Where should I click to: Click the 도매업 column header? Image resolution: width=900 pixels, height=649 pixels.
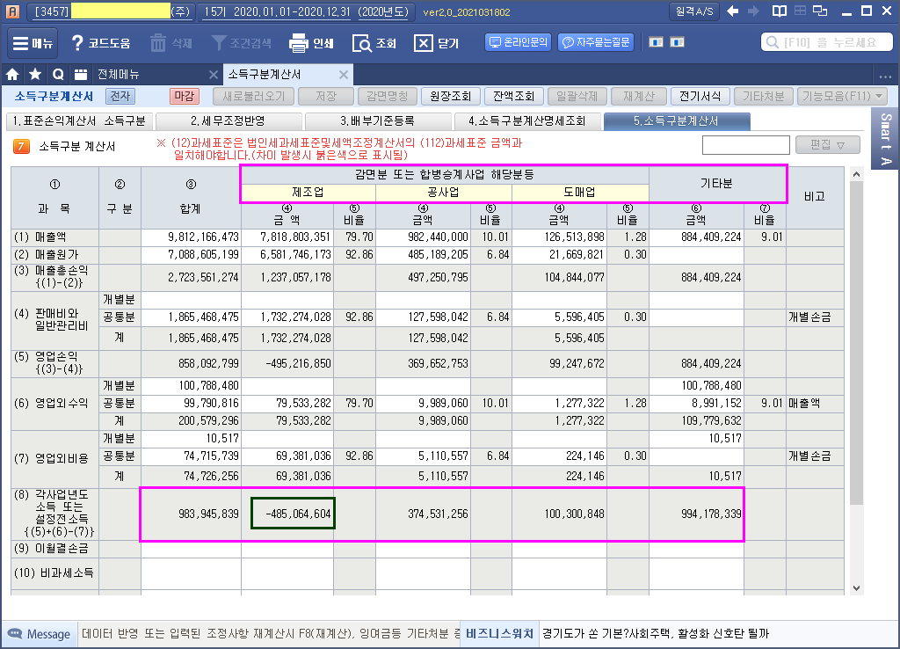click(580, 193)
